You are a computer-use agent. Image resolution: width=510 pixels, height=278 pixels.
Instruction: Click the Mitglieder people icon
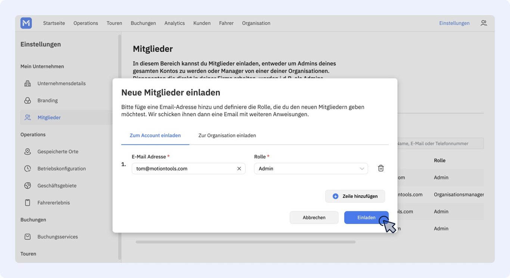(x=28, y=117)
